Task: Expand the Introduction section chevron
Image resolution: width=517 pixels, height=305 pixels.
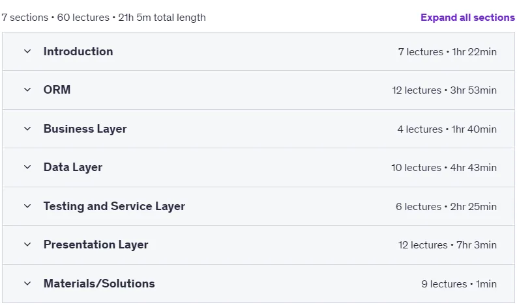Action: point(27,51)
